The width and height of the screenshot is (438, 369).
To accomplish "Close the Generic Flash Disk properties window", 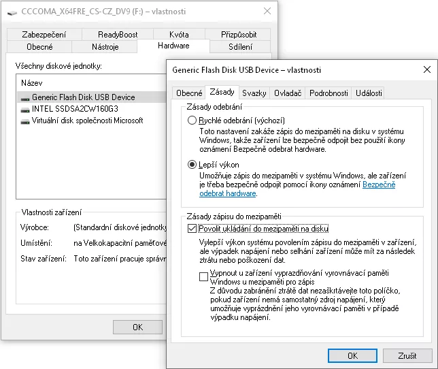I will tap(426, 69).
